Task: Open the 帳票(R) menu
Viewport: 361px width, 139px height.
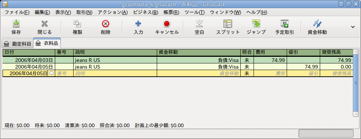Action: tap(171, 13)
